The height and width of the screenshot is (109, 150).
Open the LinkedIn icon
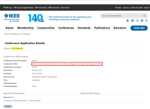tap(142, 21)
